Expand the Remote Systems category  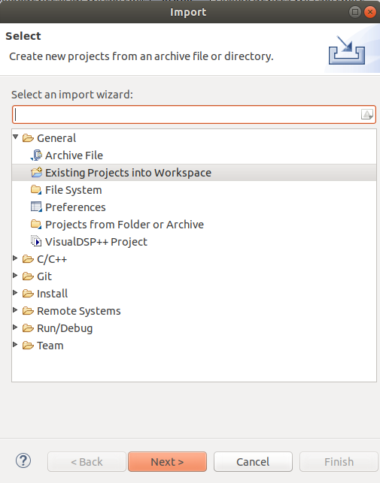point(15,310)
